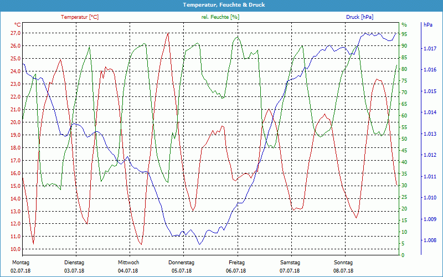Image resolution: width=443 pixels, height=277 pixels.
Task: Click the '75' humidity axis value
Action: pyautogui.click(x=404, y=81)
